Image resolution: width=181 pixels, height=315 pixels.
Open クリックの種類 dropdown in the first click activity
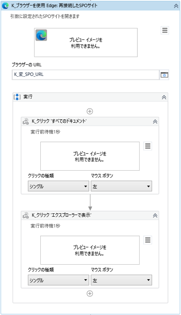[58, 186]
